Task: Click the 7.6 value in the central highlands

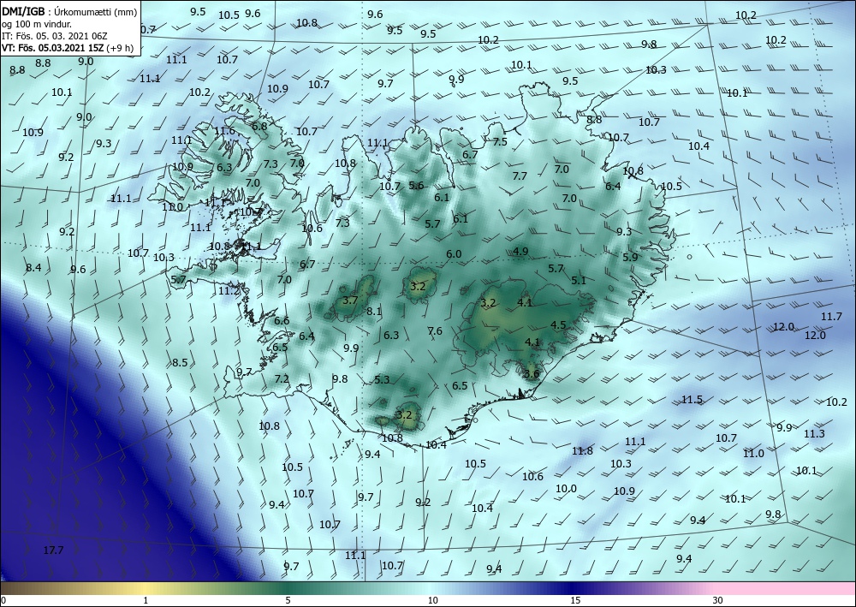Action: [435, 330]
